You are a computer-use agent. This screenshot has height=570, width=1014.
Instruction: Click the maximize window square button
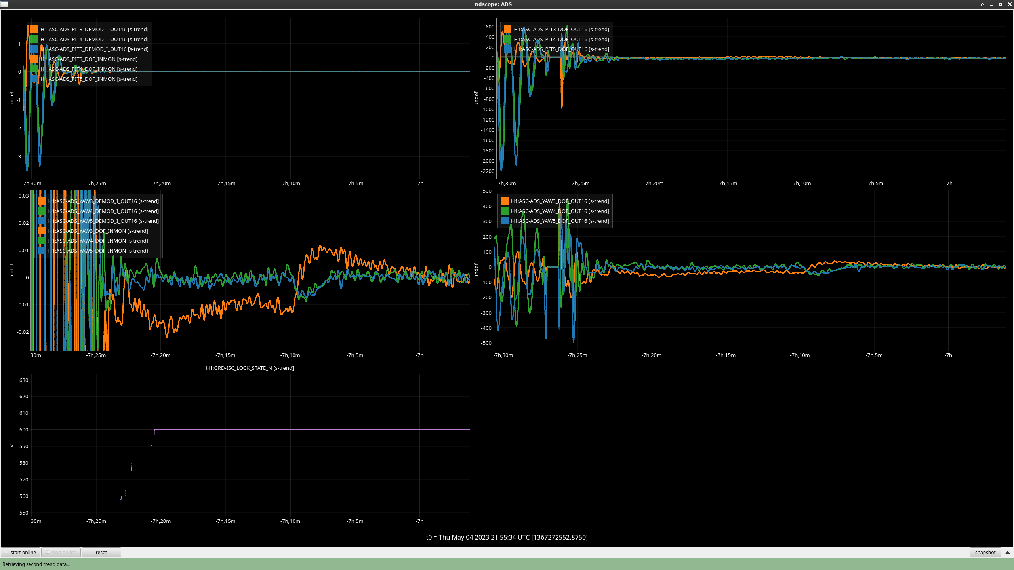1001,4
